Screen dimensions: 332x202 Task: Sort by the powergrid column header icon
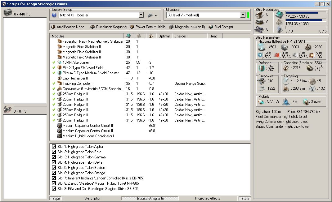click(139, 36)
